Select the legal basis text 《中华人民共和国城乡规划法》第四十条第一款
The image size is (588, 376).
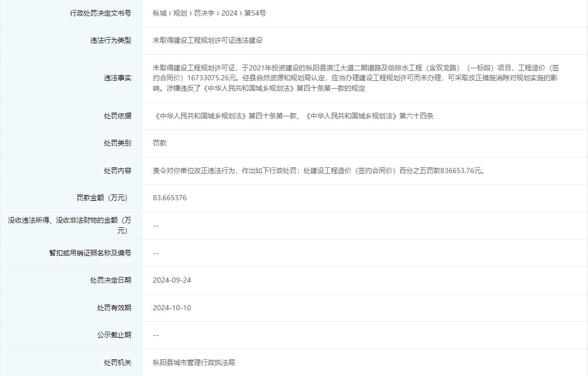tap(209, 116)
